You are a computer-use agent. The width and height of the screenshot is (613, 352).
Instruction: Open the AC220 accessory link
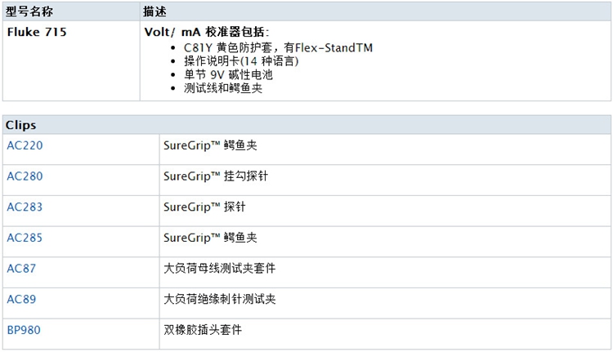25,145
